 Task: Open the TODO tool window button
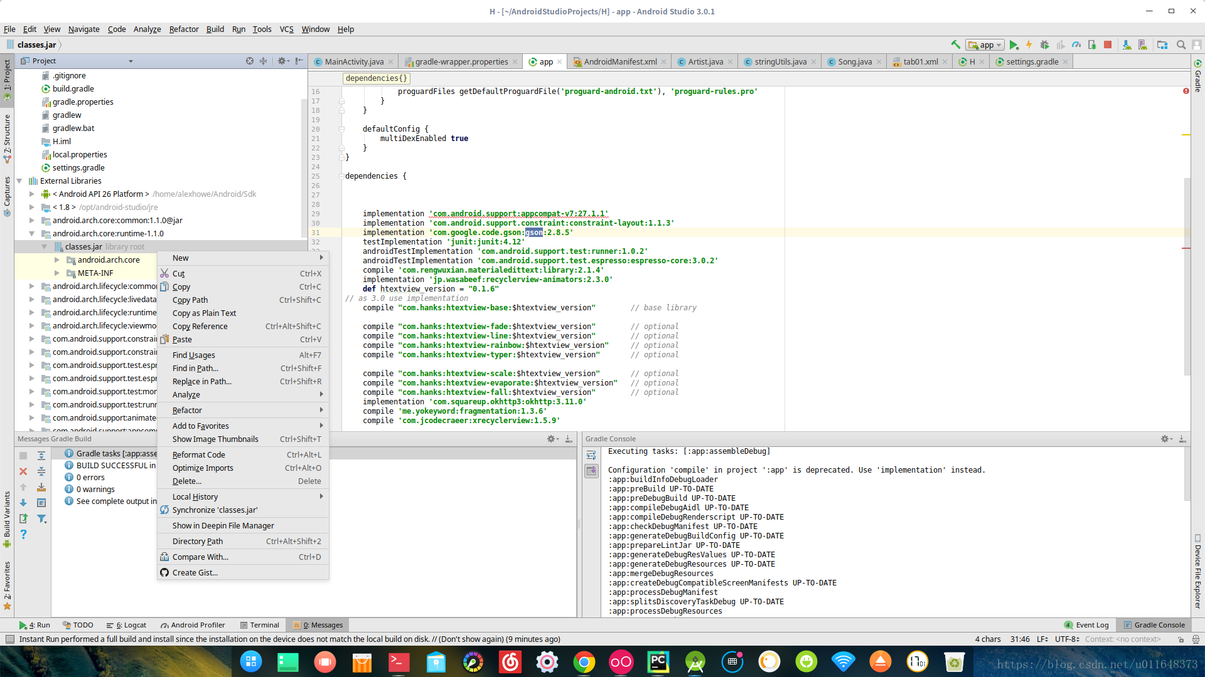point(78,625)
